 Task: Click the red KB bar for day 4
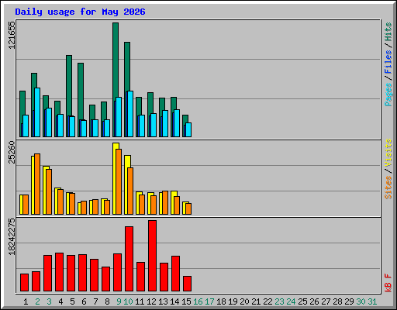(x=59, y=272)
